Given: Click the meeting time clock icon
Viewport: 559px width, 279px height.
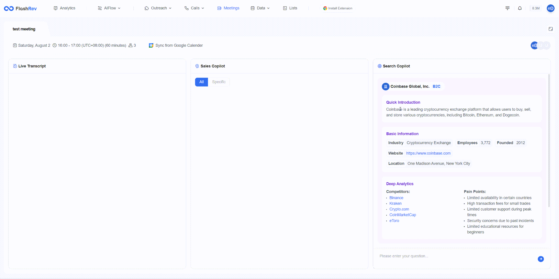Looking at the screenshot, I should click(x=55, y=45).
